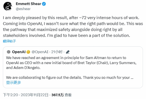Open the OpenAI account name in the quote
The height and width of the screenshot is (99, 146).
point(19,52)
